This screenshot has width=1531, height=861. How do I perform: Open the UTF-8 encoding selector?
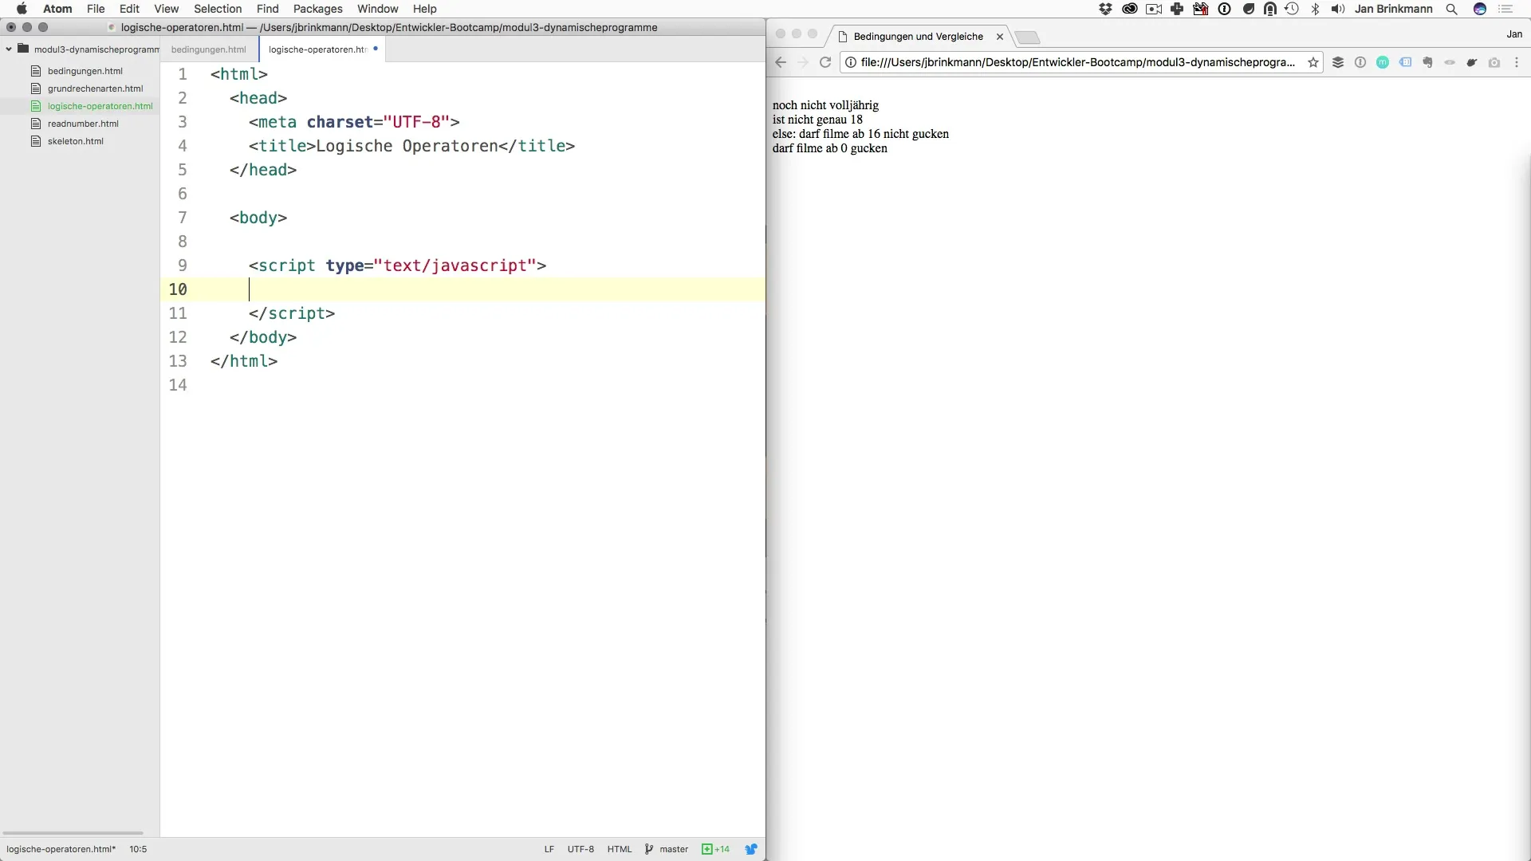click(581, 849)
